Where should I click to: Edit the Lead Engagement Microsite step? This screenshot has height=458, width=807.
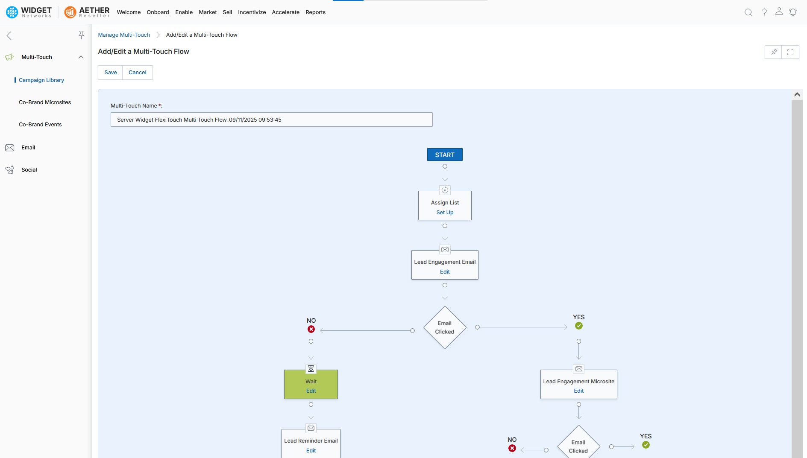pos(578,391)
